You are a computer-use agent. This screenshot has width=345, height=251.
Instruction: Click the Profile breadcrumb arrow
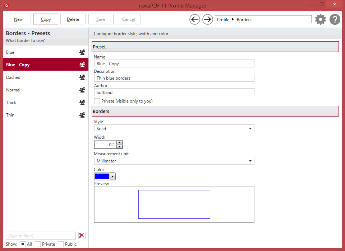[x=233, y=19]
